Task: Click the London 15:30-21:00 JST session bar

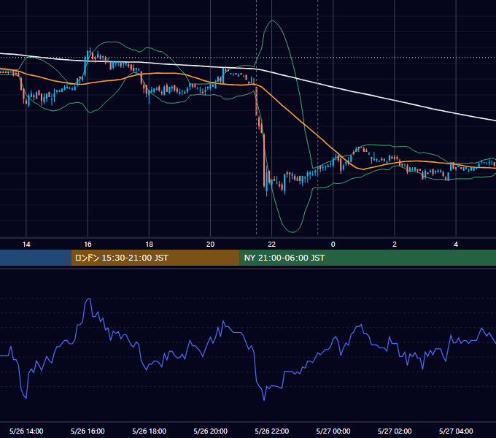Action: [155, 258]
